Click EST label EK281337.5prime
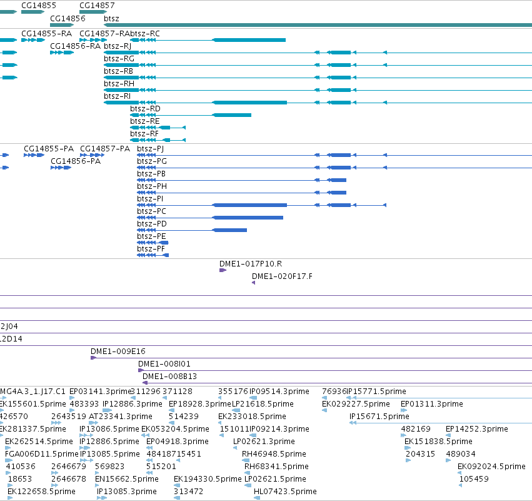The width and height of the screenshot is (532, 501). (33, 429)
